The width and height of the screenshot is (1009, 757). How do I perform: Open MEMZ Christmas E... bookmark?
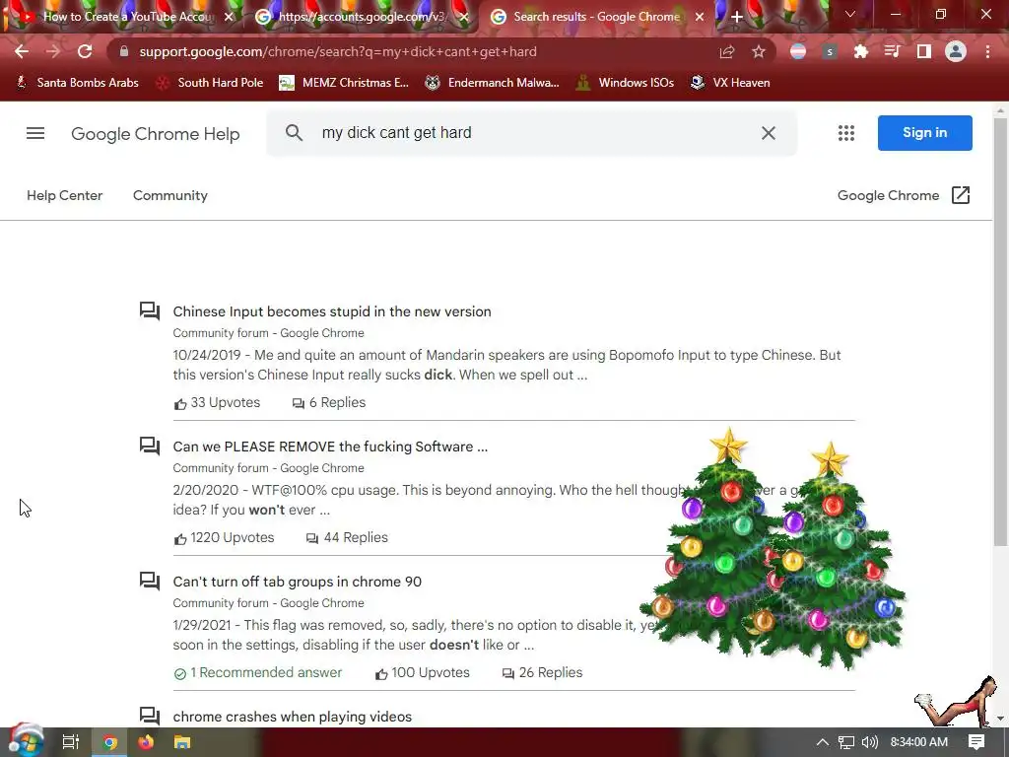tap(344, 83)
